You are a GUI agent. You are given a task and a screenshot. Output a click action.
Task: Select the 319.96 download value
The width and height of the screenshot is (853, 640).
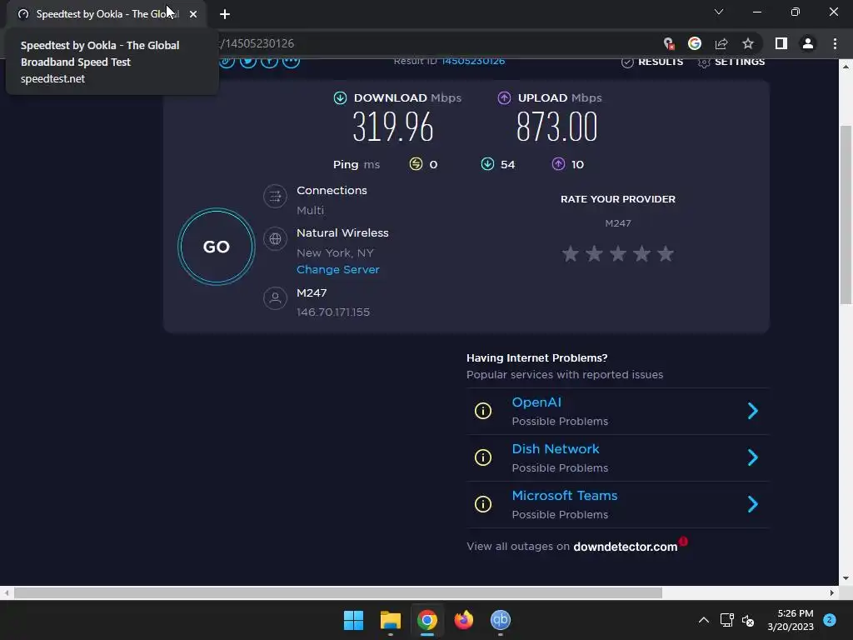coord(393,127)
